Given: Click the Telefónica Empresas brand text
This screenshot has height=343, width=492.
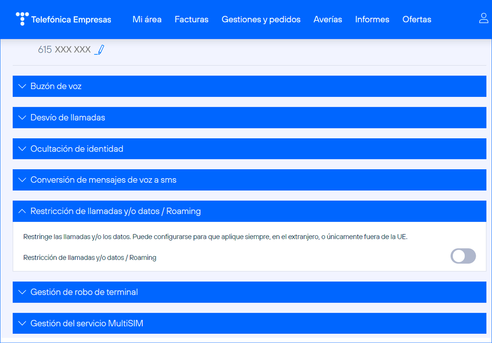Looking at the screenshot, I should pos(71,20).
